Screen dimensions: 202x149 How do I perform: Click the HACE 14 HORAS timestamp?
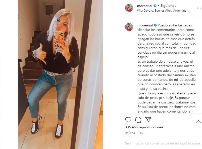[134, 133]
